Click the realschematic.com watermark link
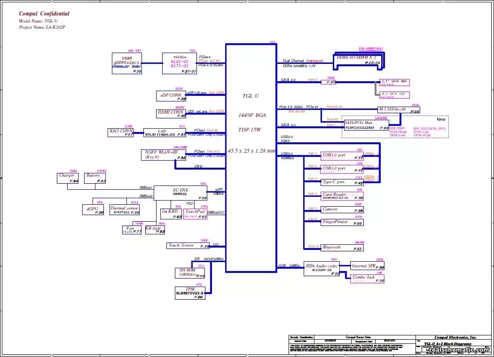 [459, 349]
